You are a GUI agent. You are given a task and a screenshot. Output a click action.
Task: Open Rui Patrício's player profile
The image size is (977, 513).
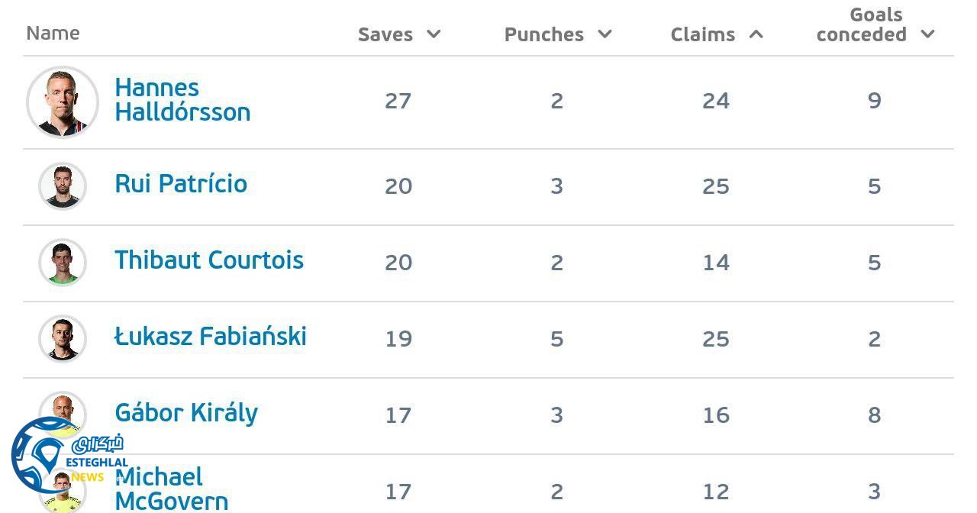(181, 184)
